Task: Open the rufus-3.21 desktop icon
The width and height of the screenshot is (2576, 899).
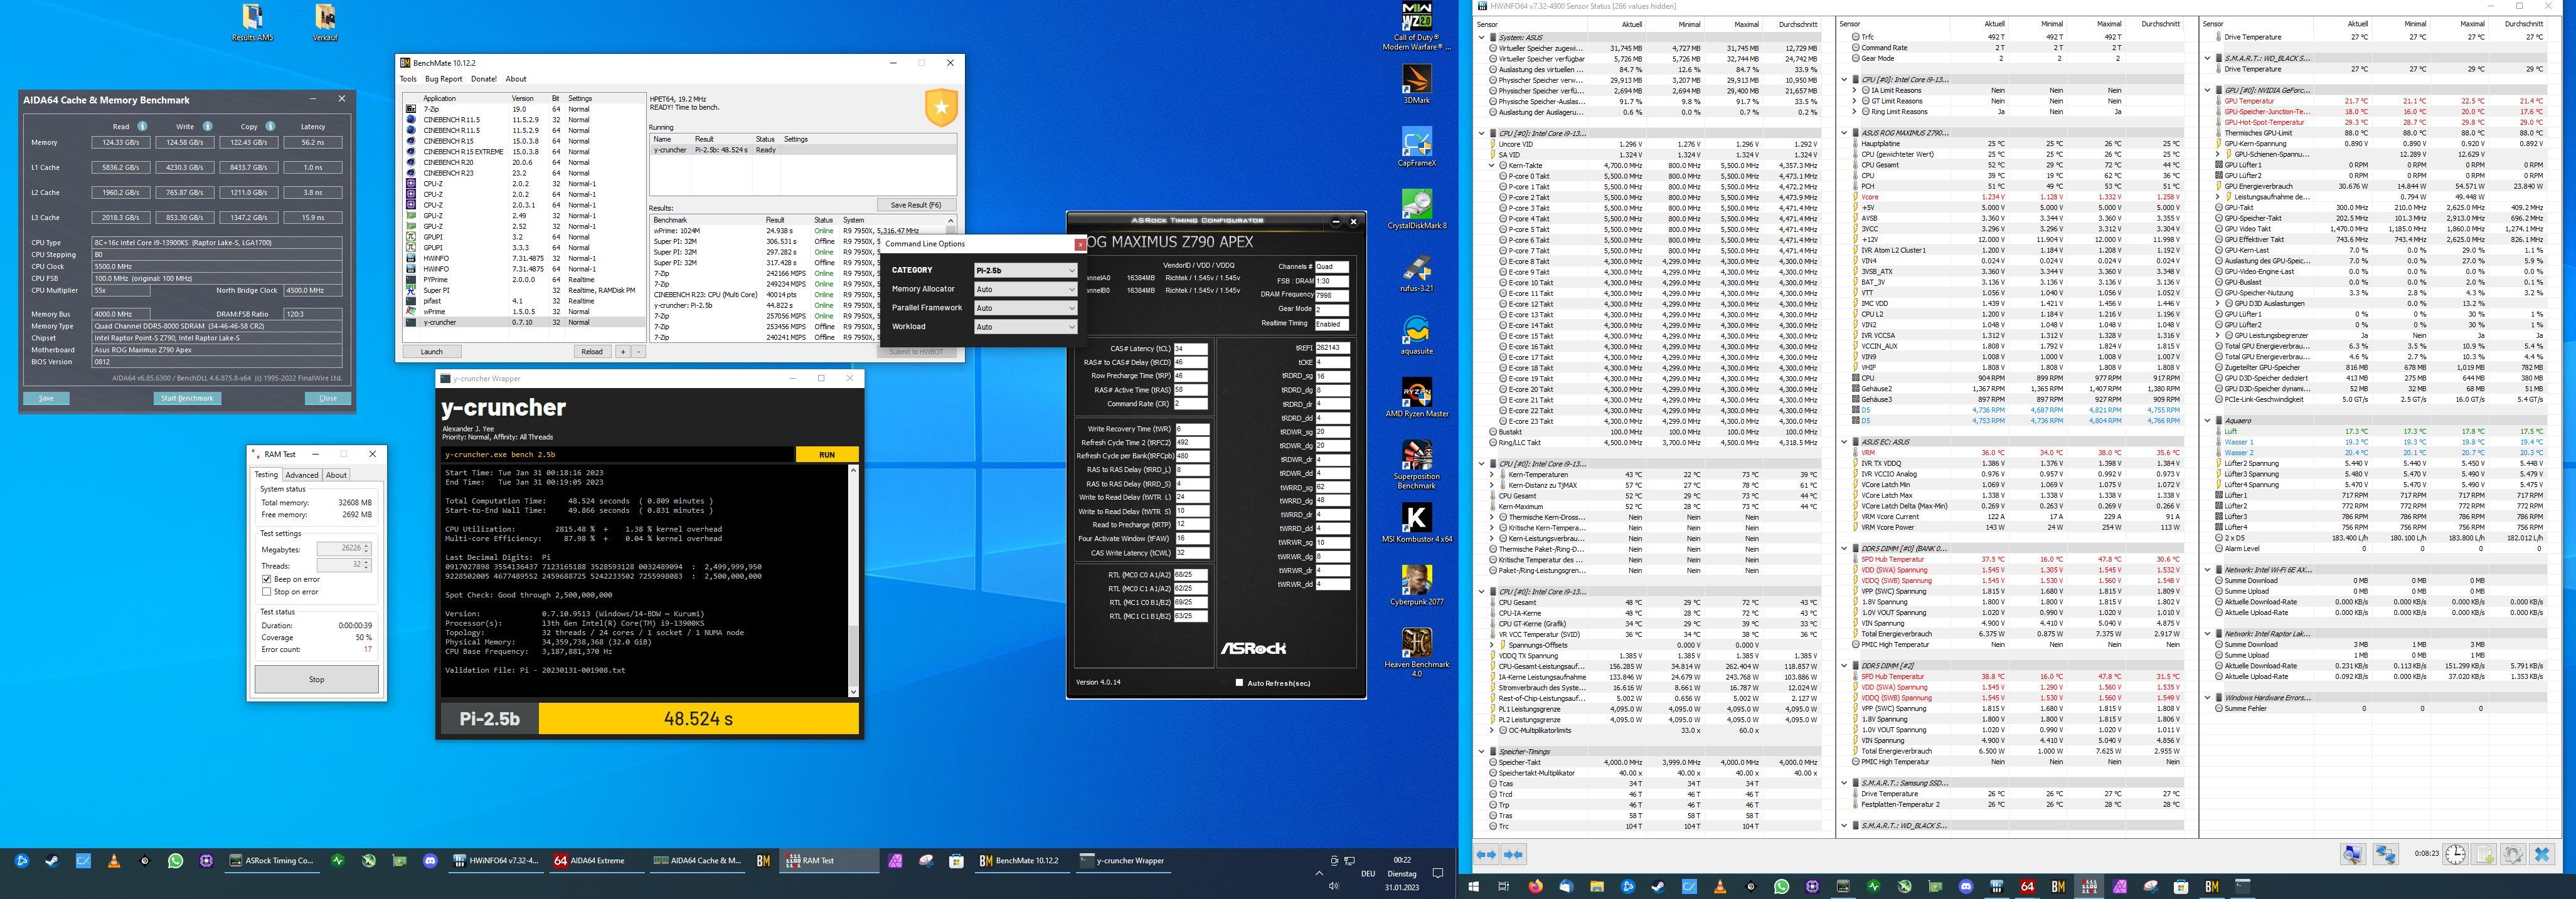Action: tap(1416, 273)
